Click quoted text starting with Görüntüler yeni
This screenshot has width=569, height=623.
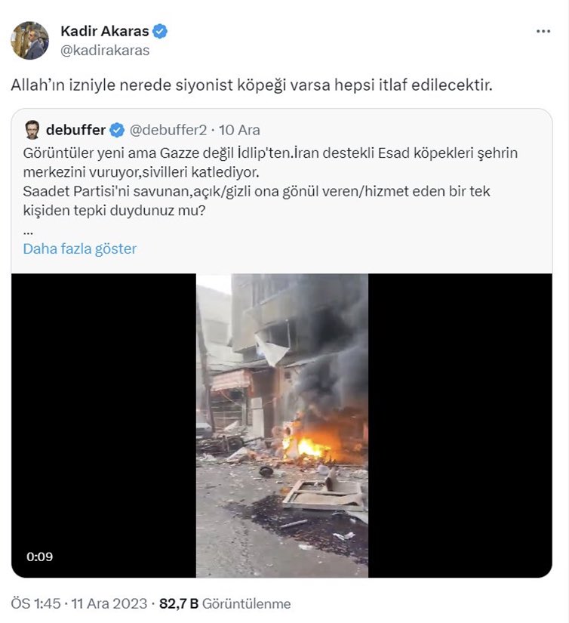click(x=270, y=153)
